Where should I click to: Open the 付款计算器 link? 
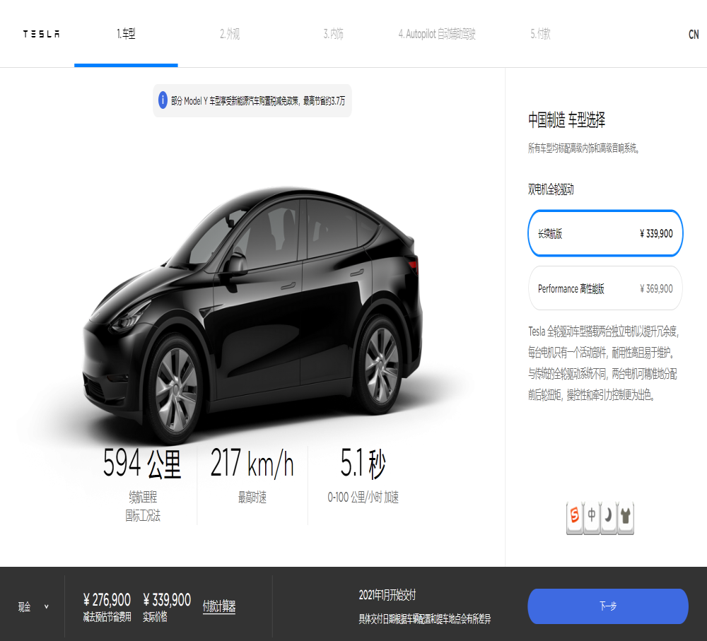click(219, 606)
